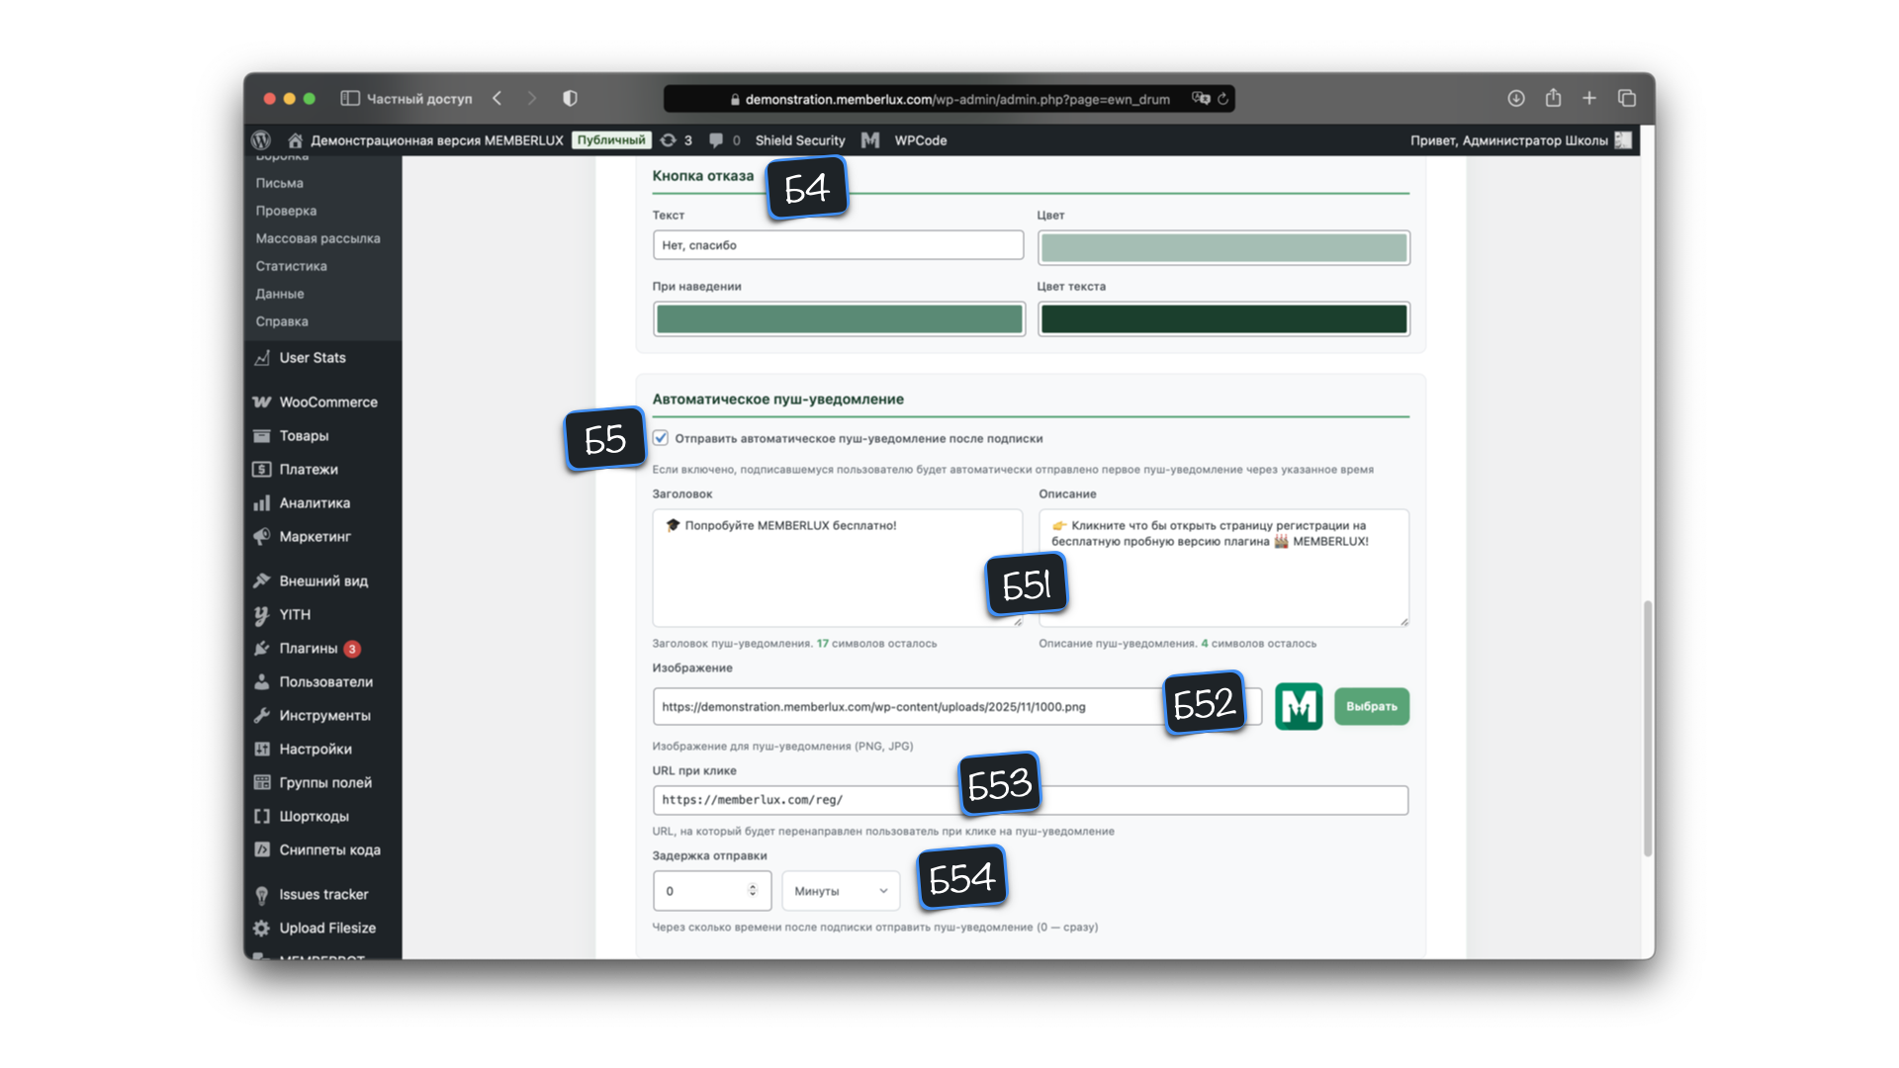Click the Safari share icon

1553,98
